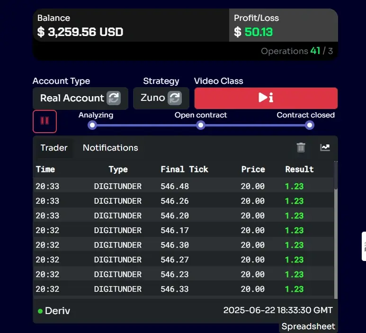Click the Operations 41 / 3 counter
This screenshot has width=366, height=333.
click(297, 51)
